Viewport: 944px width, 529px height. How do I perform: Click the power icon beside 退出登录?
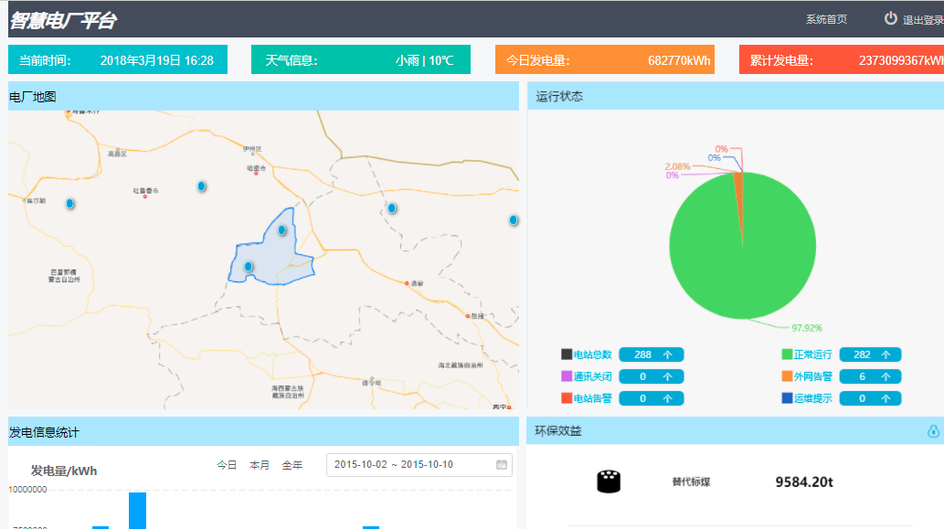pyautogui.click(x=890, y=18)
